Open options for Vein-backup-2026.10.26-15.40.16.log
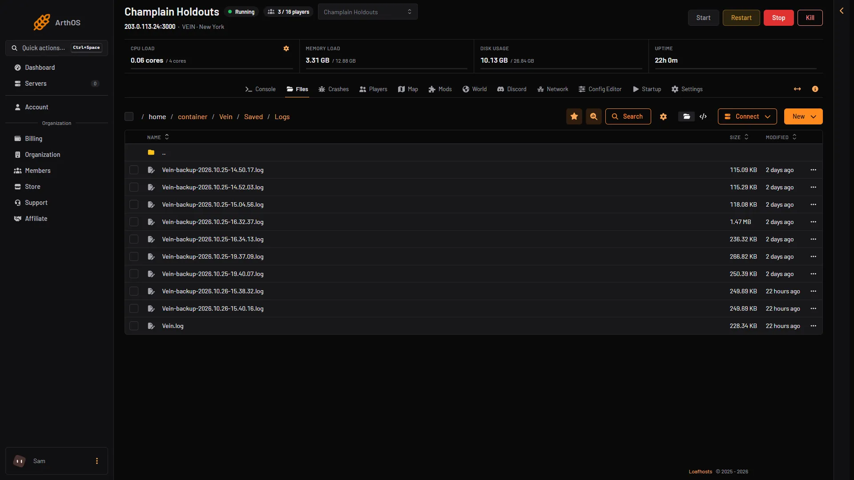Viewport: 854px width, 480px height. coord(814,308)
